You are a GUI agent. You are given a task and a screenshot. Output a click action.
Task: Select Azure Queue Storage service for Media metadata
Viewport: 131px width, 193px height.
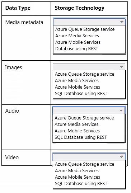(x=85, y=29)
